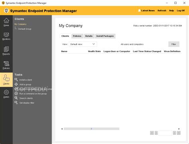Switch to the Clients tab

tap(65, 36)
